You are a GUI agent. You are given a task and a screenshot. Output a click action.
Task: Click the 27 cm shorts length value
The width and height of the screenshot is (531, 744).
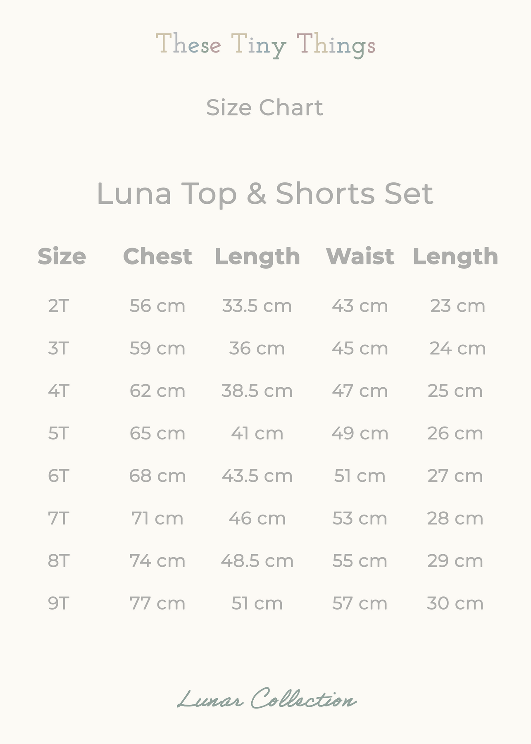coord(455,476)
